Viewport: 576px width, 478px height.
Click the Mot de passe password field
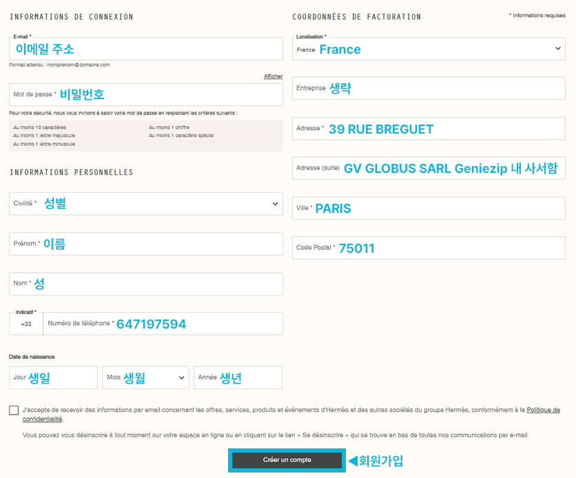pos(146,95)
